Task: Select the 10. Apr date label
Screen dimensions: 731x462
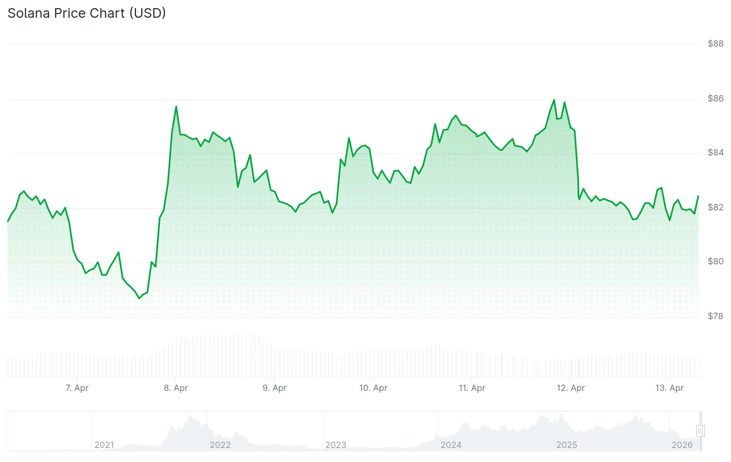Action: tap(373, 388)
